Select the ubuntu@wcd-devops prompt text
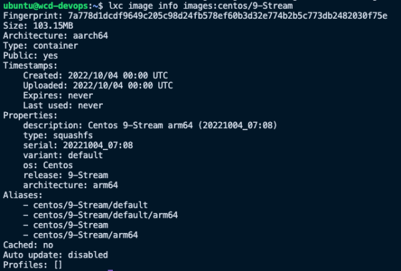Image resolution: width=401 pixels, height=271 pixels. click(45, 5)
